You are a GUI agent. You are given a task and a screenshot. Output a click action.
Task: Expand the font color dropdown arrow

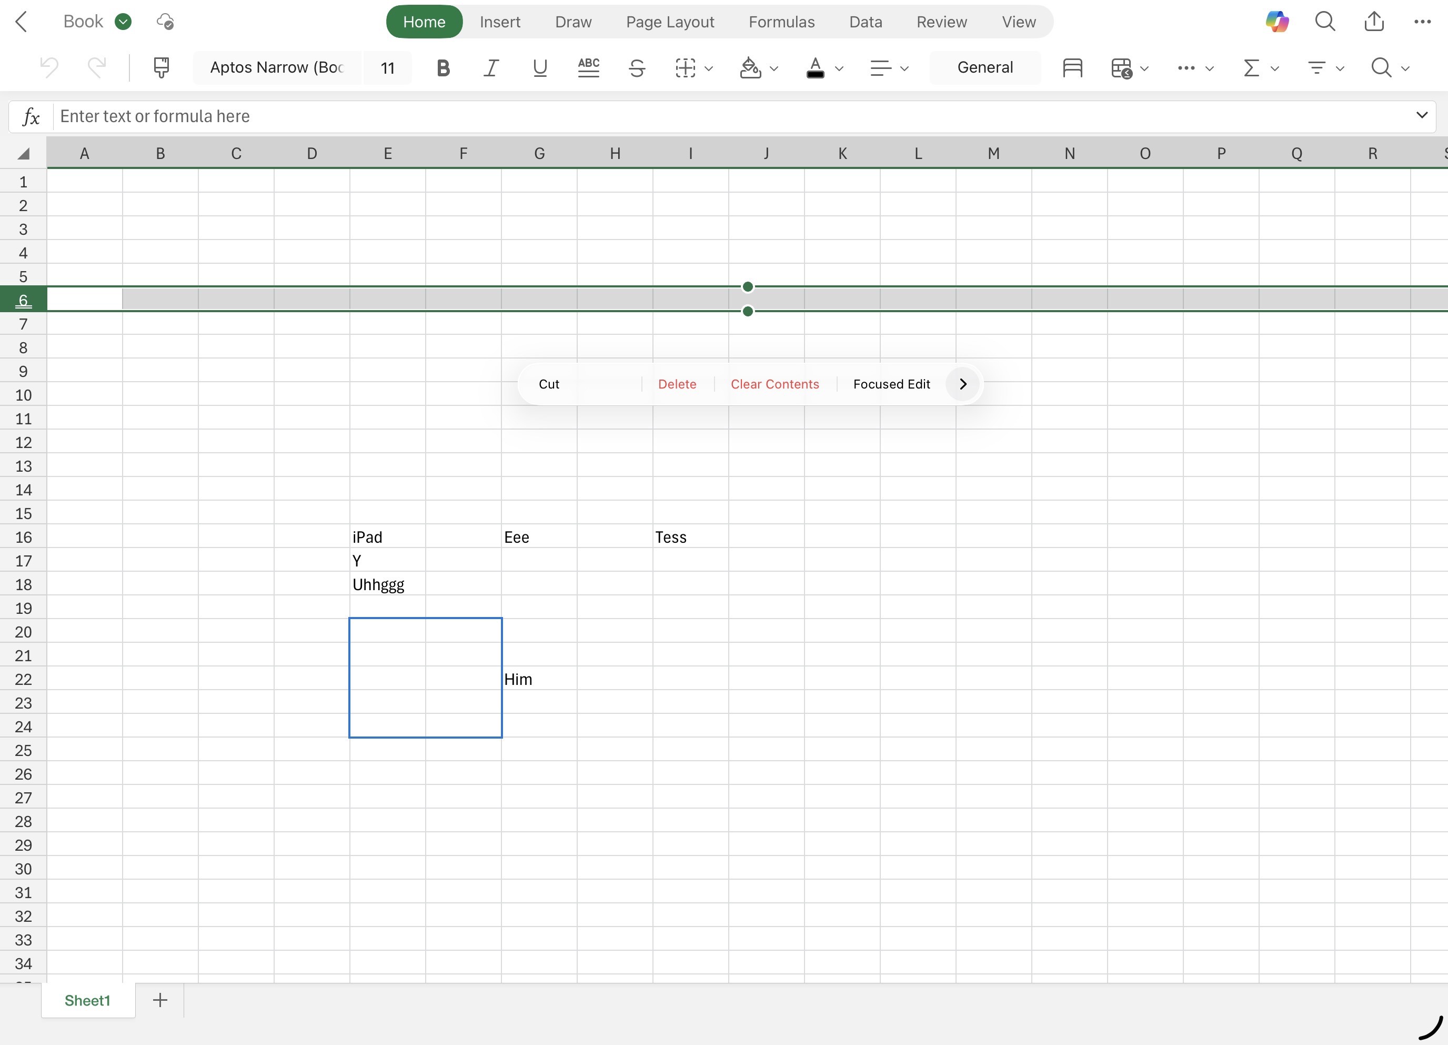pyautogui.click(x=839, y=68)
